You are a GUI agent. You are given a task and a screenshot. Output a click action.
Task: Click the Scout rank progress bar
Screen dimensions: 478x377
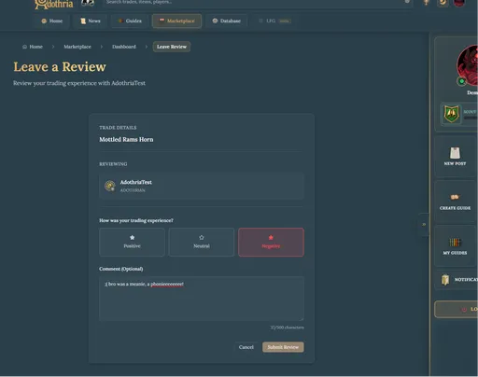coord(471,119)
